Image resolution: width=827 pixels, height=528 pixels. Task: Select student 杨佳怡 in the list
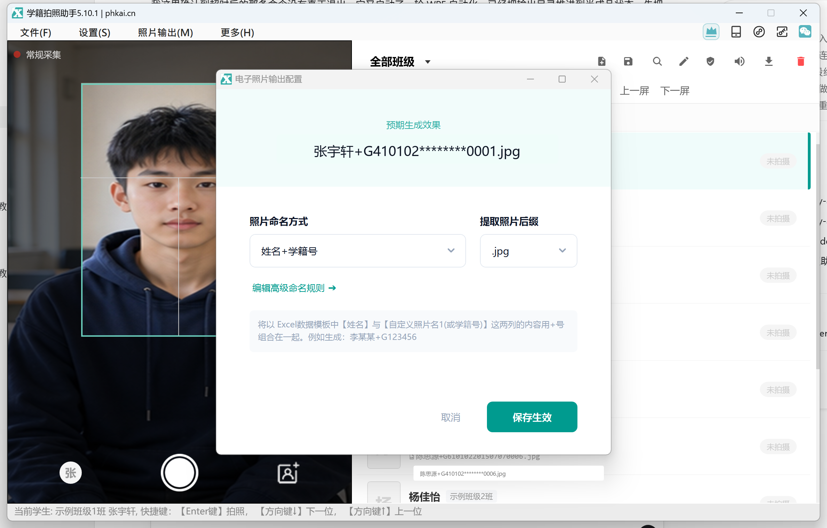pyautogui.click(x=424, y=496)
